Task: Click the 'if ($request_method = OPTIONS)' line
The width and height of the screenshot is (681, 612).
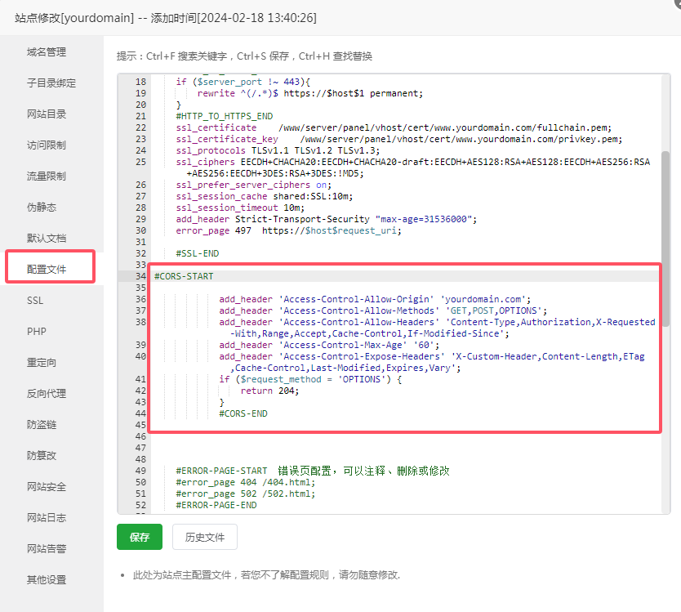Action: point(310,379)
